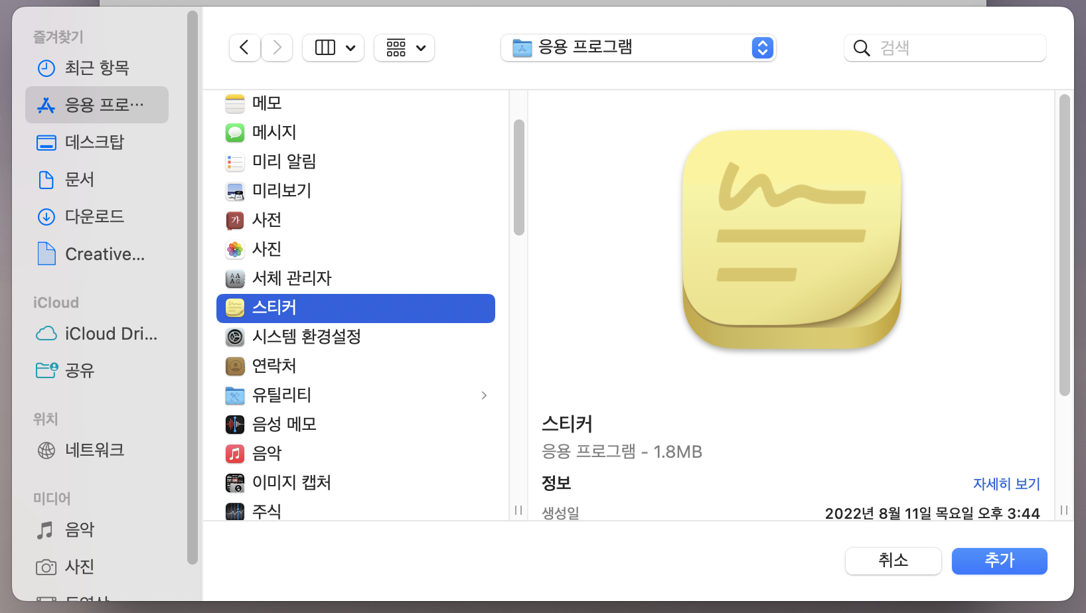The width and height of the screenshot is (1086, 613).
Task: Open the 자세히 보기 link
Action: coord(1006,484)
